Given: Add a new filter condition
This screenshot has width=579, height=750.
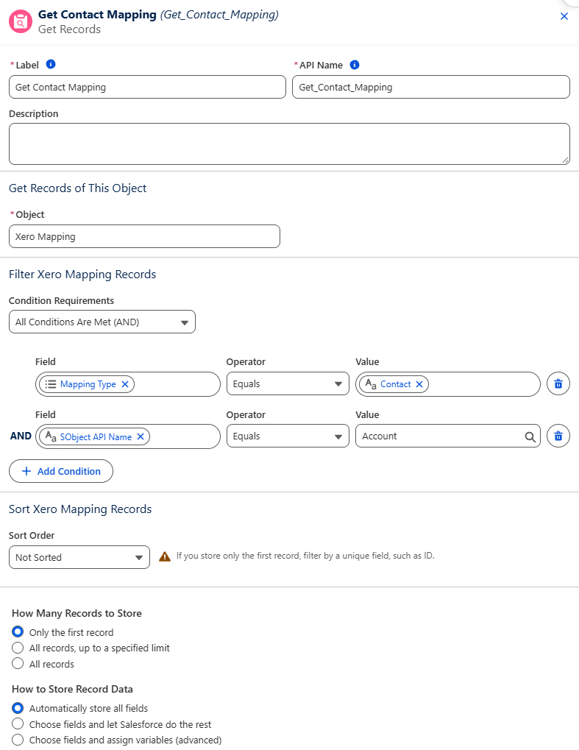Looking at the screenshot, I should [61, 471].
